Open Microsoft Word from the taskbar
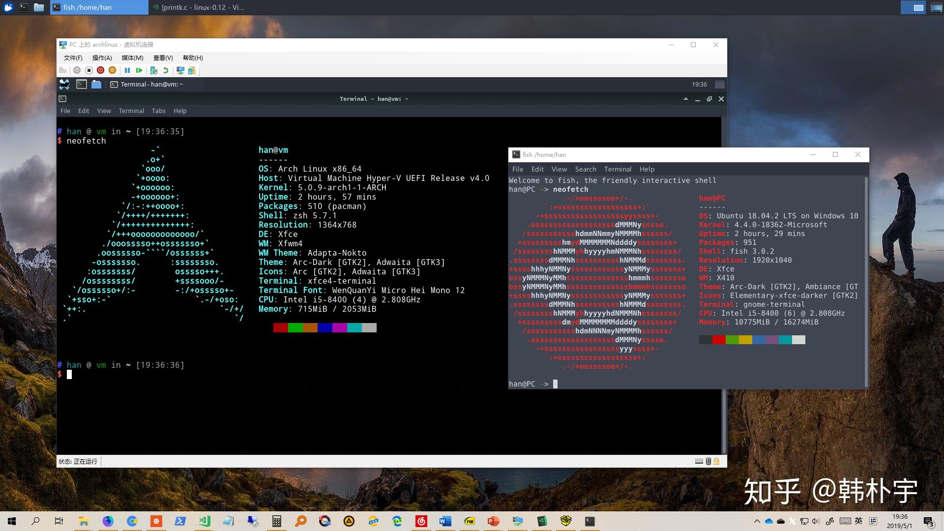 (x=445, y=521)
